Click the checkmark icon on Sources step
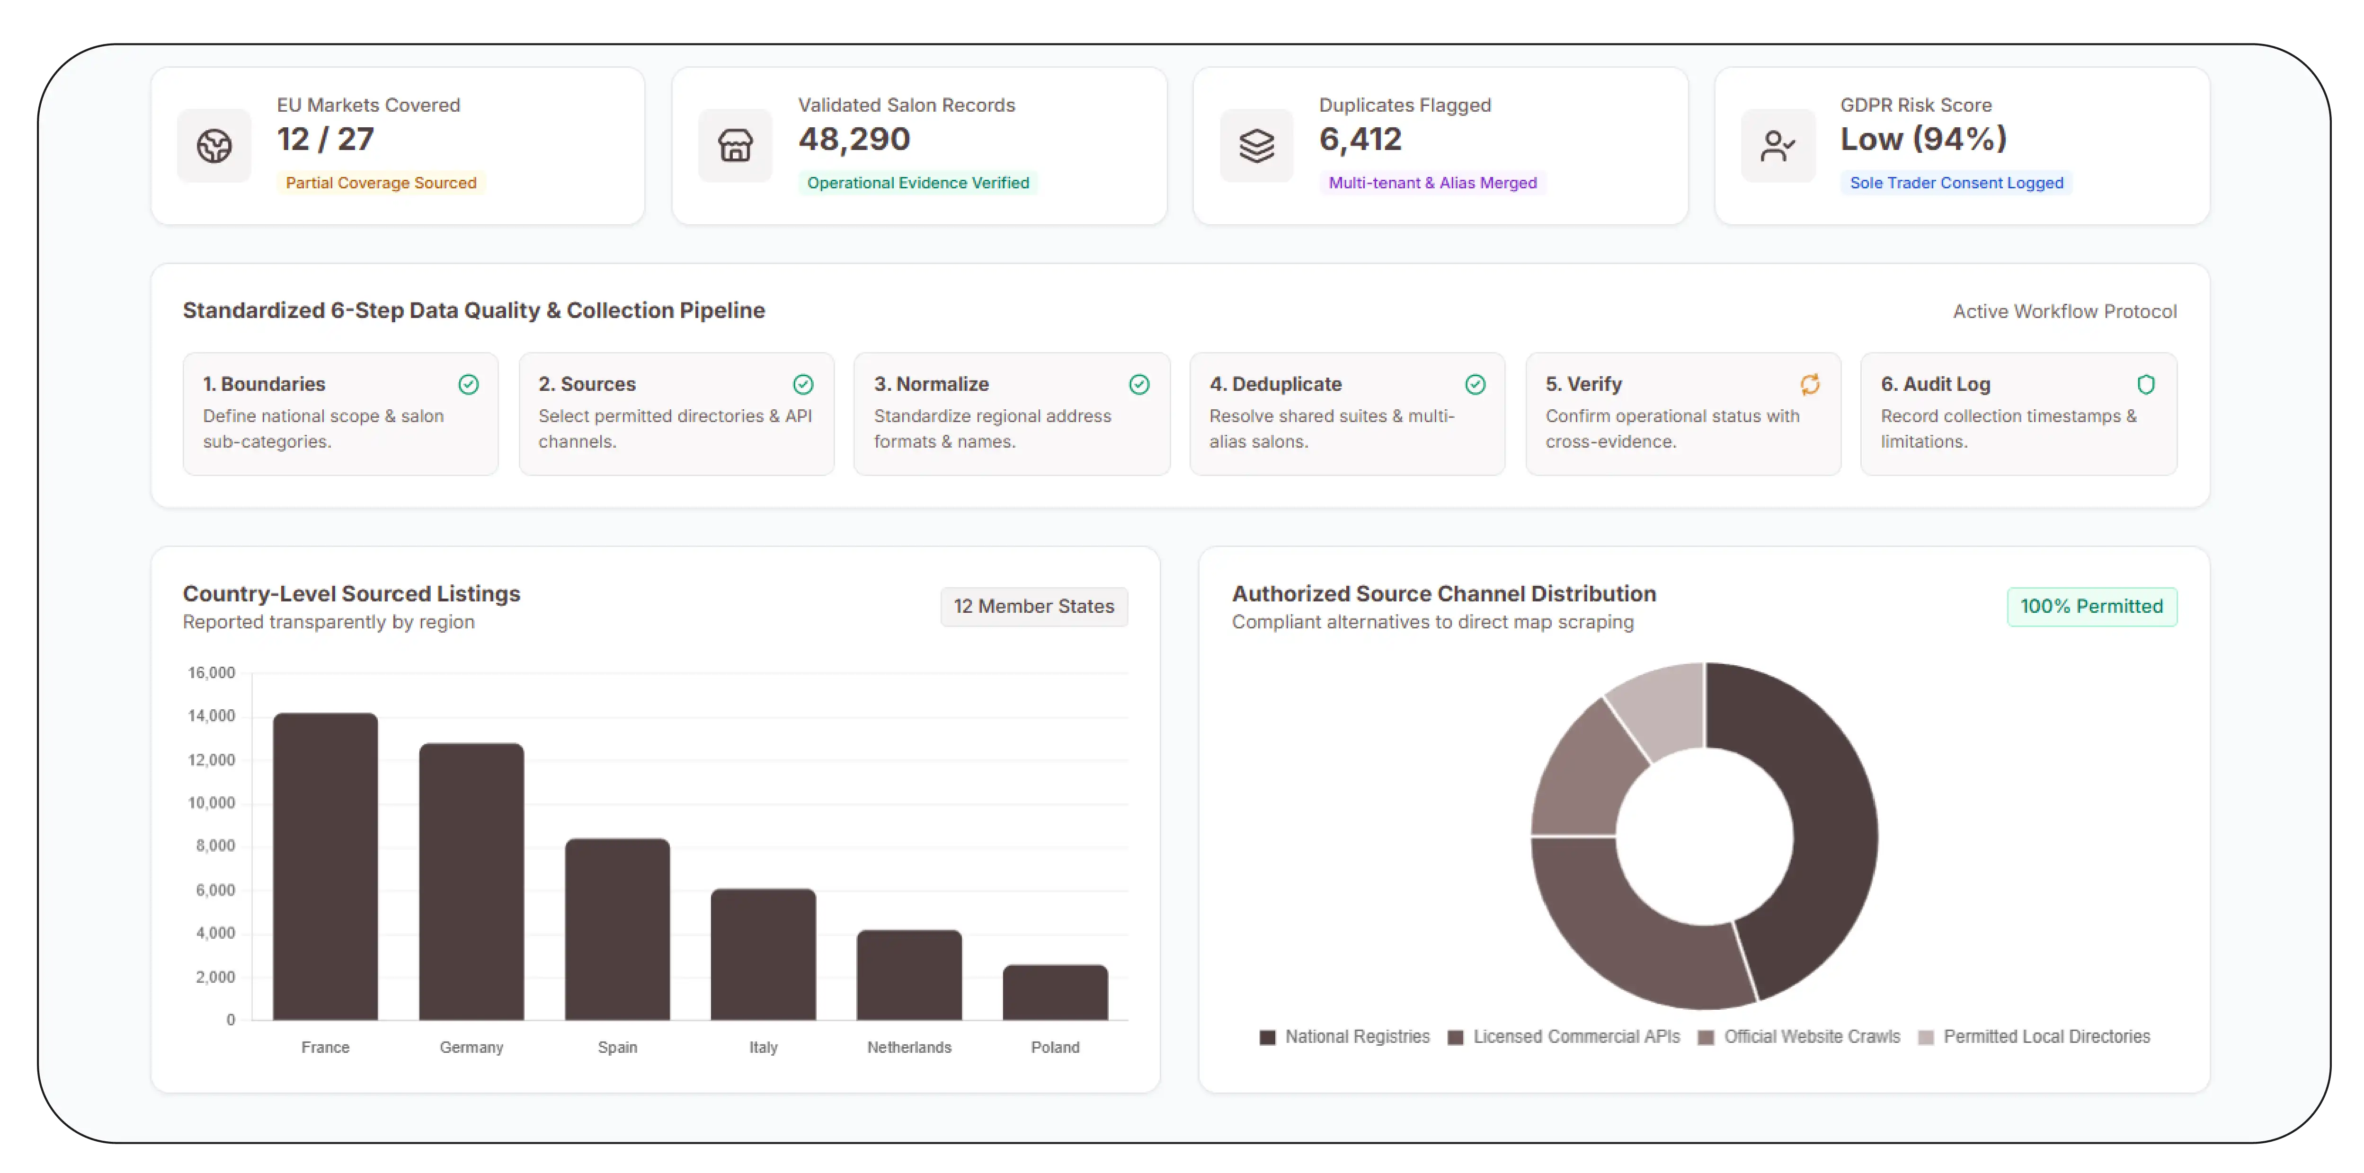This screenshot has width=2364, height=1173. 803,384
